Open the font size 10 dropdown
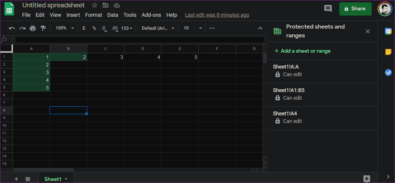The height and width of the screenshot is (183, 395). 193,28
